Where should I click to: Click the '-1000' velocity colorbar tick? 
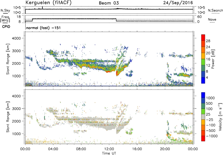tap(212, 136)
